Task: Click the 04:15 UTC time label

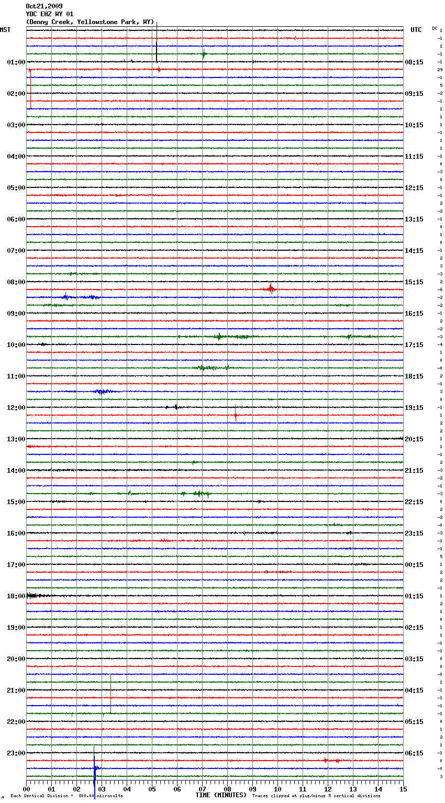Action: pyautogui.click(x=414, y=690)
